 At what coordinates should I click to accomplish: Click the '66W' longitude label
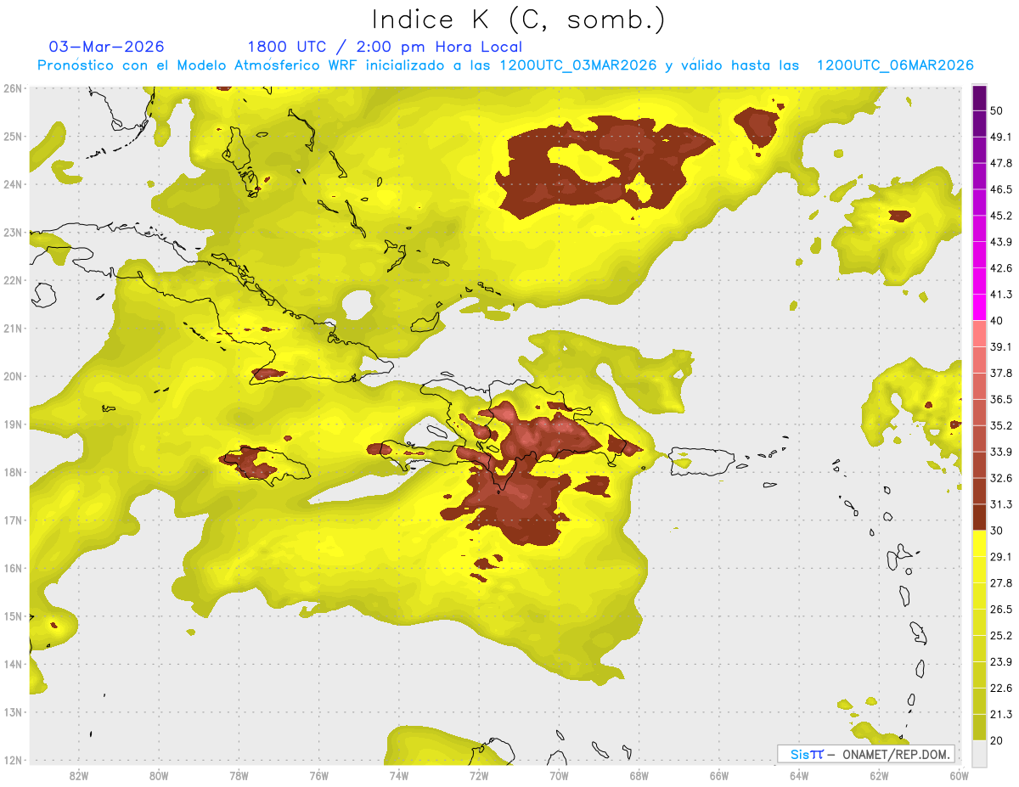coord(719,775)
